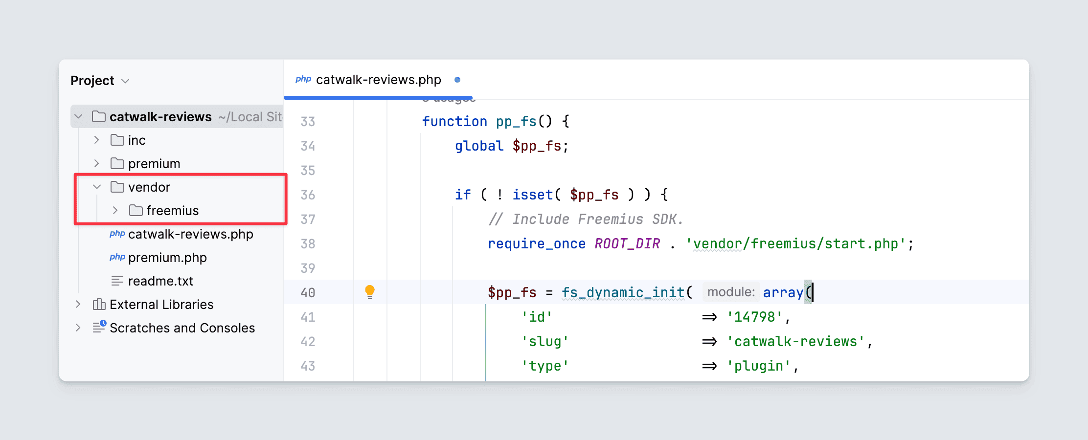
Task: Click 'global' keyword on line 34
Action: [479, 146]
